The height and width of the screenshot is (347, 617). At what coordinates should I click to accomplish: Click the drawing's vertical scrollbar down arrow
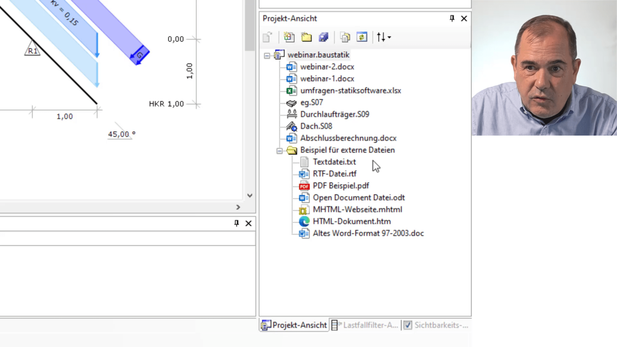[x=249, y=196]
